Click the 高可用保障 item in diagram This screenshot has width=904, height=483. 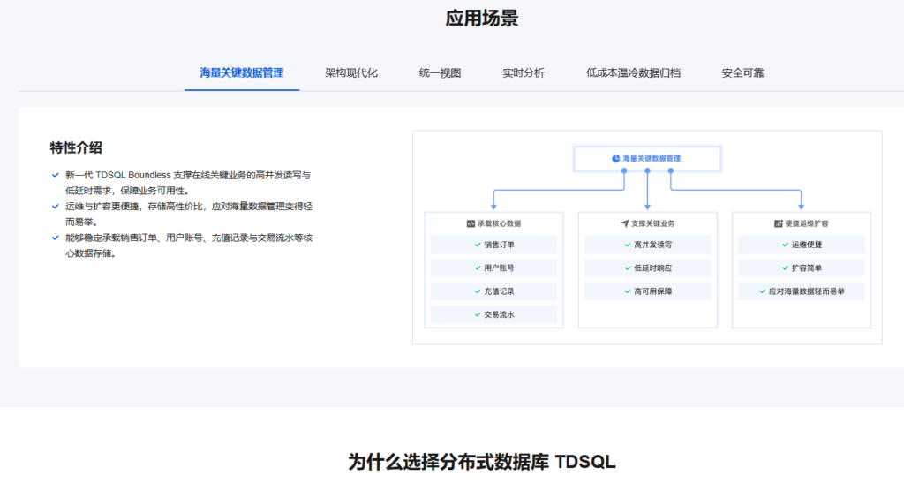point(647,291)
